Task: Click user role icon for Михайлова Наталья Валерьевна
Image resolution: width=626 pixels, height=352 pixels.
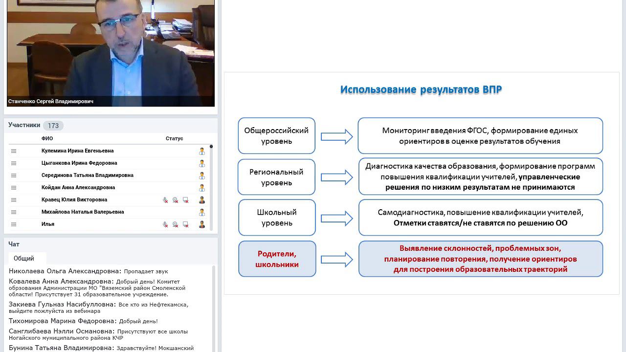Action: coord(201,212)
